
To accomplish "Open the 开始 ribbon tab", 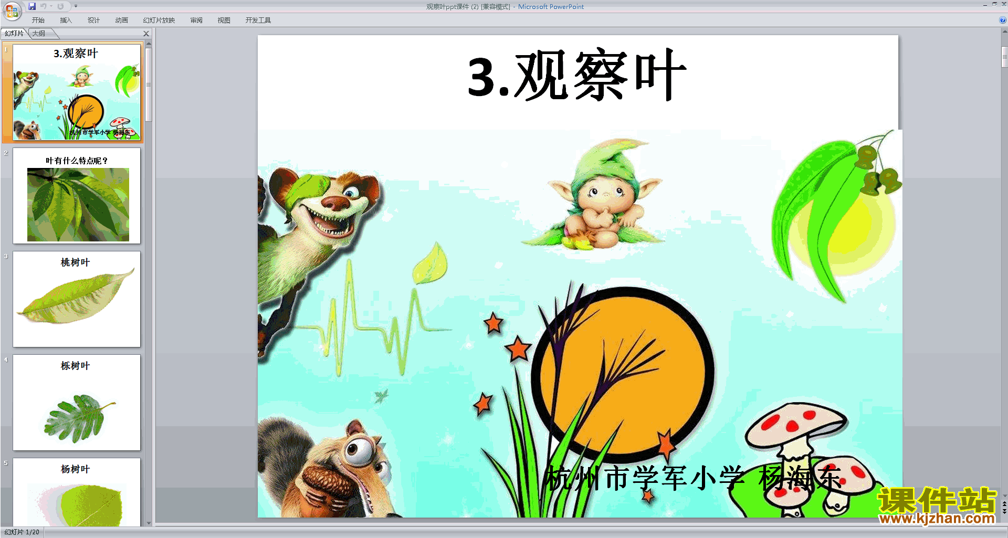I will [38, 20].
